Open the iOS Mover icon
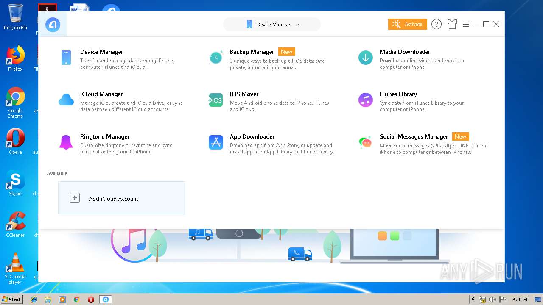The width and height of the screenshot is (543, 305). click(x=216, y=100)
